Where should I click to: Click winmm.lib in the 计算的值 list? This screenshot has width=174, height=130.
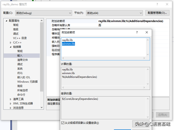[68, 73]
